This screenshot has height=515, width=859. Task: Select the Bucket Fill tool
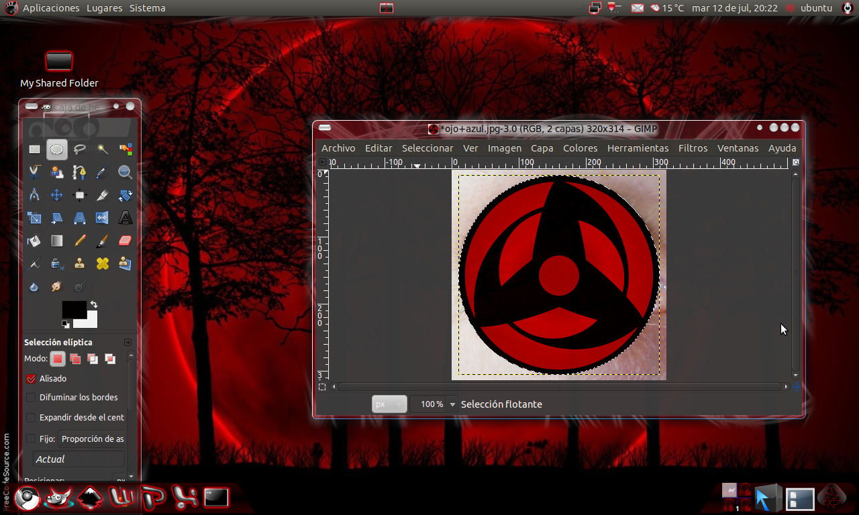click(35, 240)
